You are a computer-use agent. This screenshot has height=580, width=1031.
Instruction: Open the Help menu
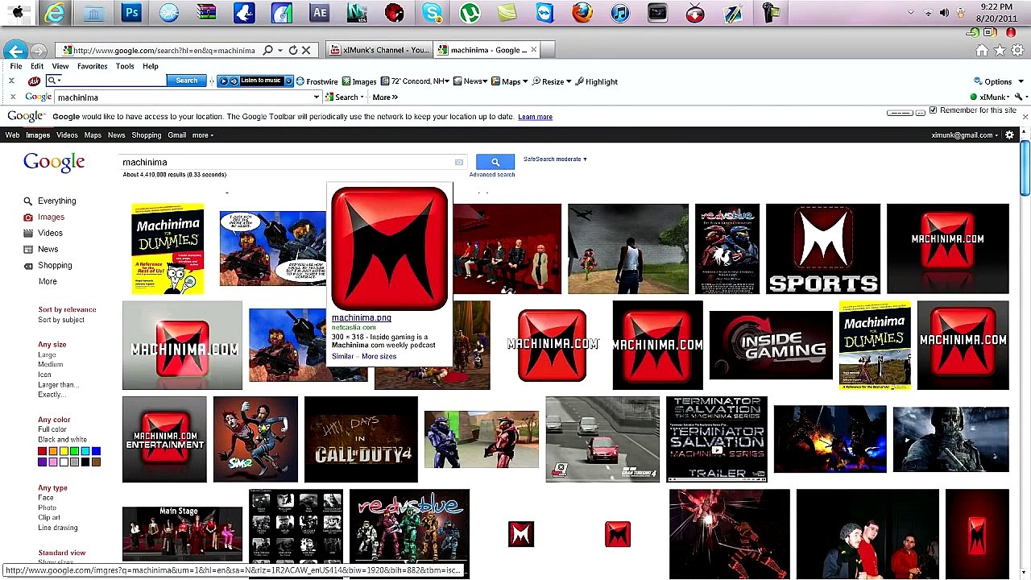click(x=151, y=66)
